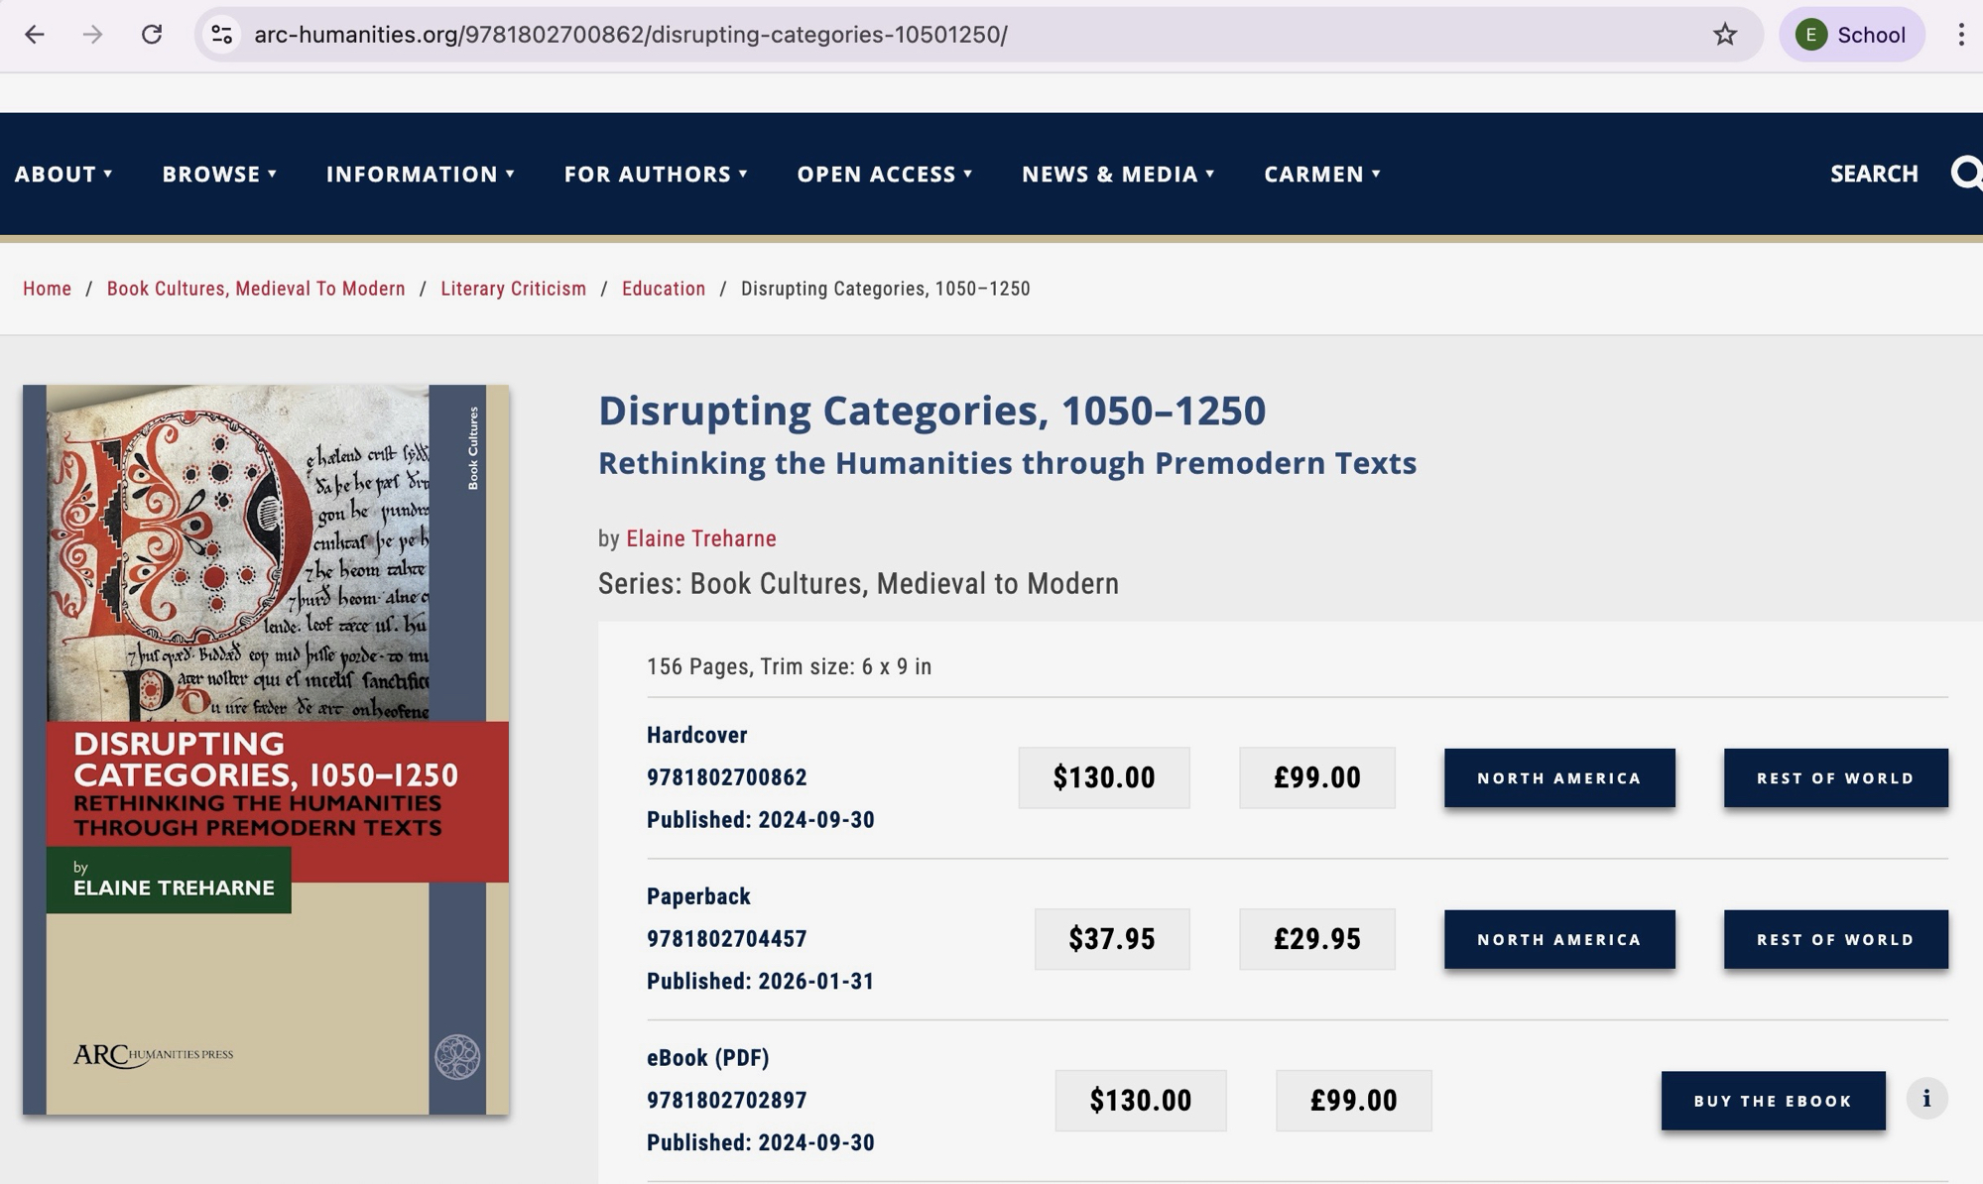Expand the About dropdown menu

pyautogui.click(x=63, y=174)
